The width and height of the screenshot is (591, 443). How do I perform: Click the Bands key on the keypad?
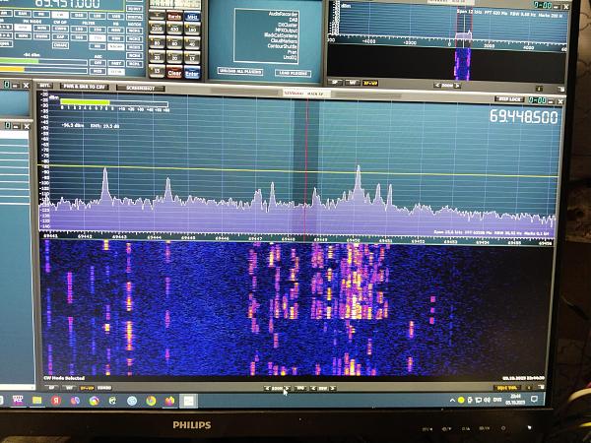coord(174,17)
